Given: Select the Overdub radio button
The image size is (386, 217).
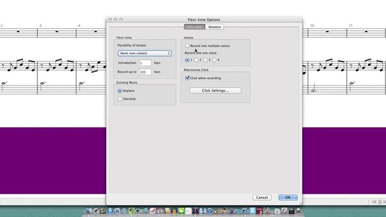Looking at the screenshot, I should tap(120, 99).
